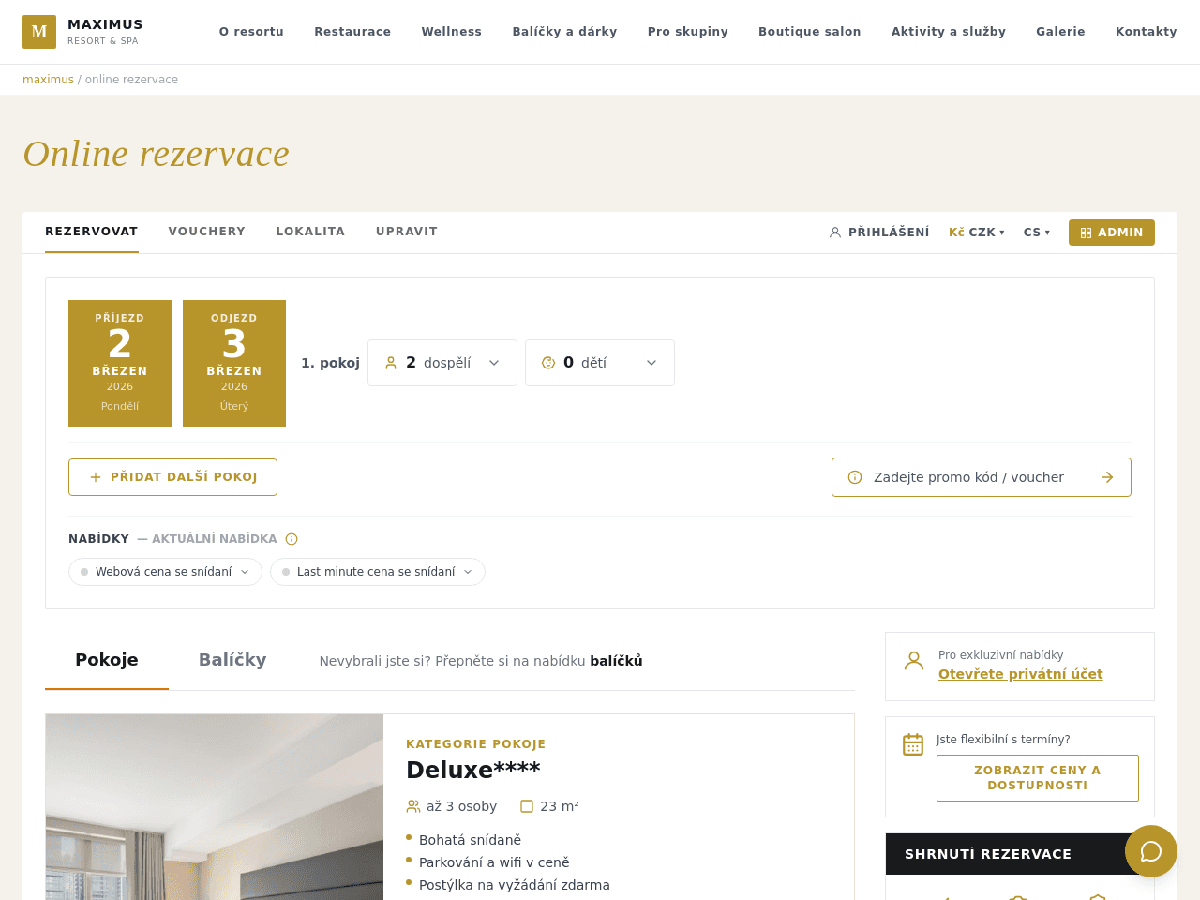Image resolution: width=1200 pixels, height=900 pixels.
Task: Click the child face icon in the děti selector
Action: (x=548, y=363)
